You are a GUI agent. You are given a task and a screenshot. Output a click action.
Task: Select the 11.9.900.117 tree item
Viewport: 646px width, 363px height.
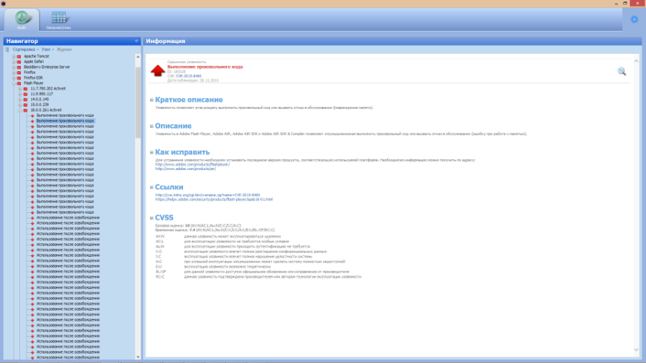pos(42,94)
